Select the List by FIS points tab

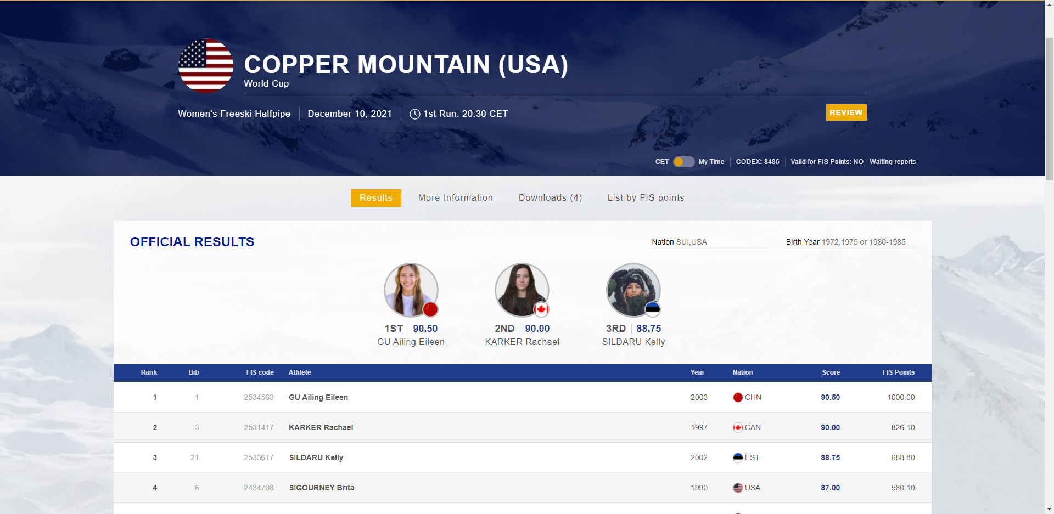(646, 198)
